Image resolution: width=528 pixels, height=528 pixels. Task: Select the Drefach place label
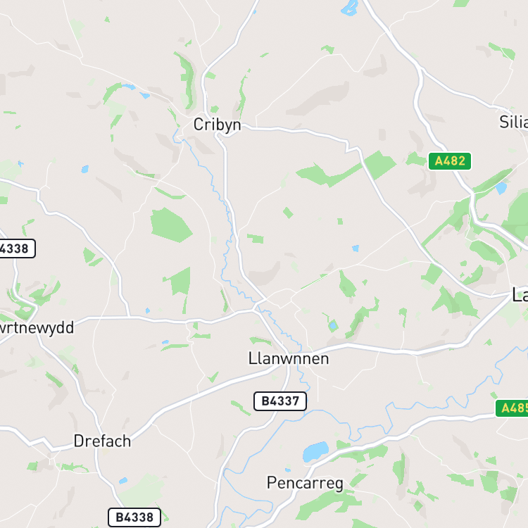(x=102, y=441)
